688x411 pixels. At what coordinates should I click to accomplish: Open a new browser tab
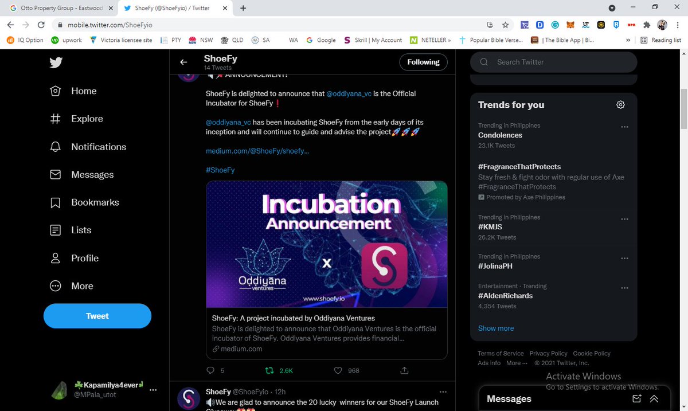[243, 8]
